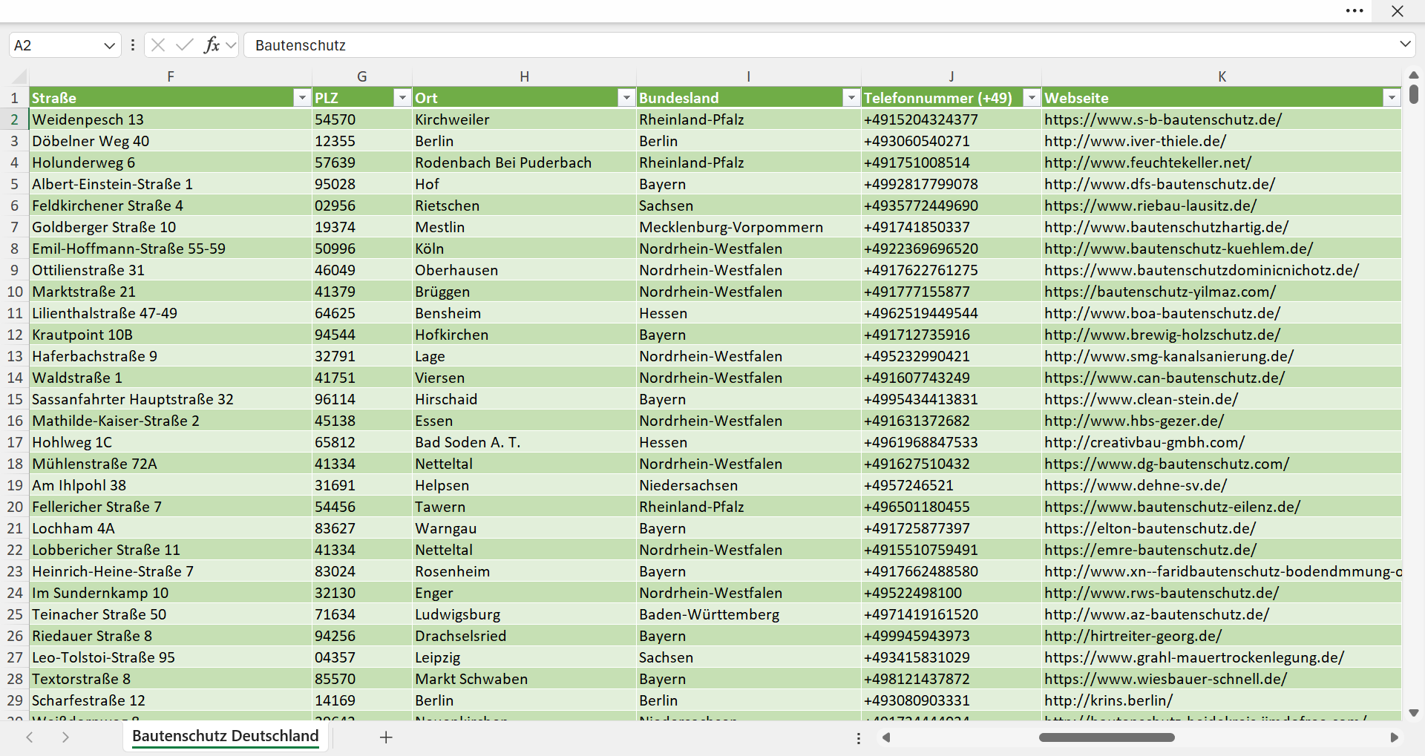Go to previous sheet with the left arrow

[x=30, y=737]
